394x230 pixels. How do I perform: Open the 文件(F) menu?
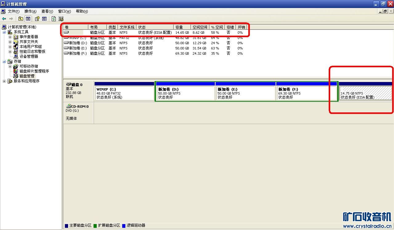pos(14,11)
